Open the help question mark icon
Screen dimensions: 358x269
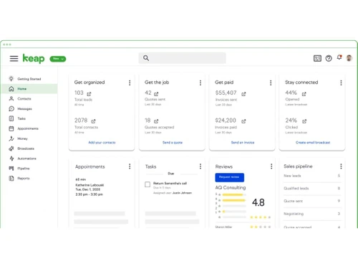click(329, 58)
